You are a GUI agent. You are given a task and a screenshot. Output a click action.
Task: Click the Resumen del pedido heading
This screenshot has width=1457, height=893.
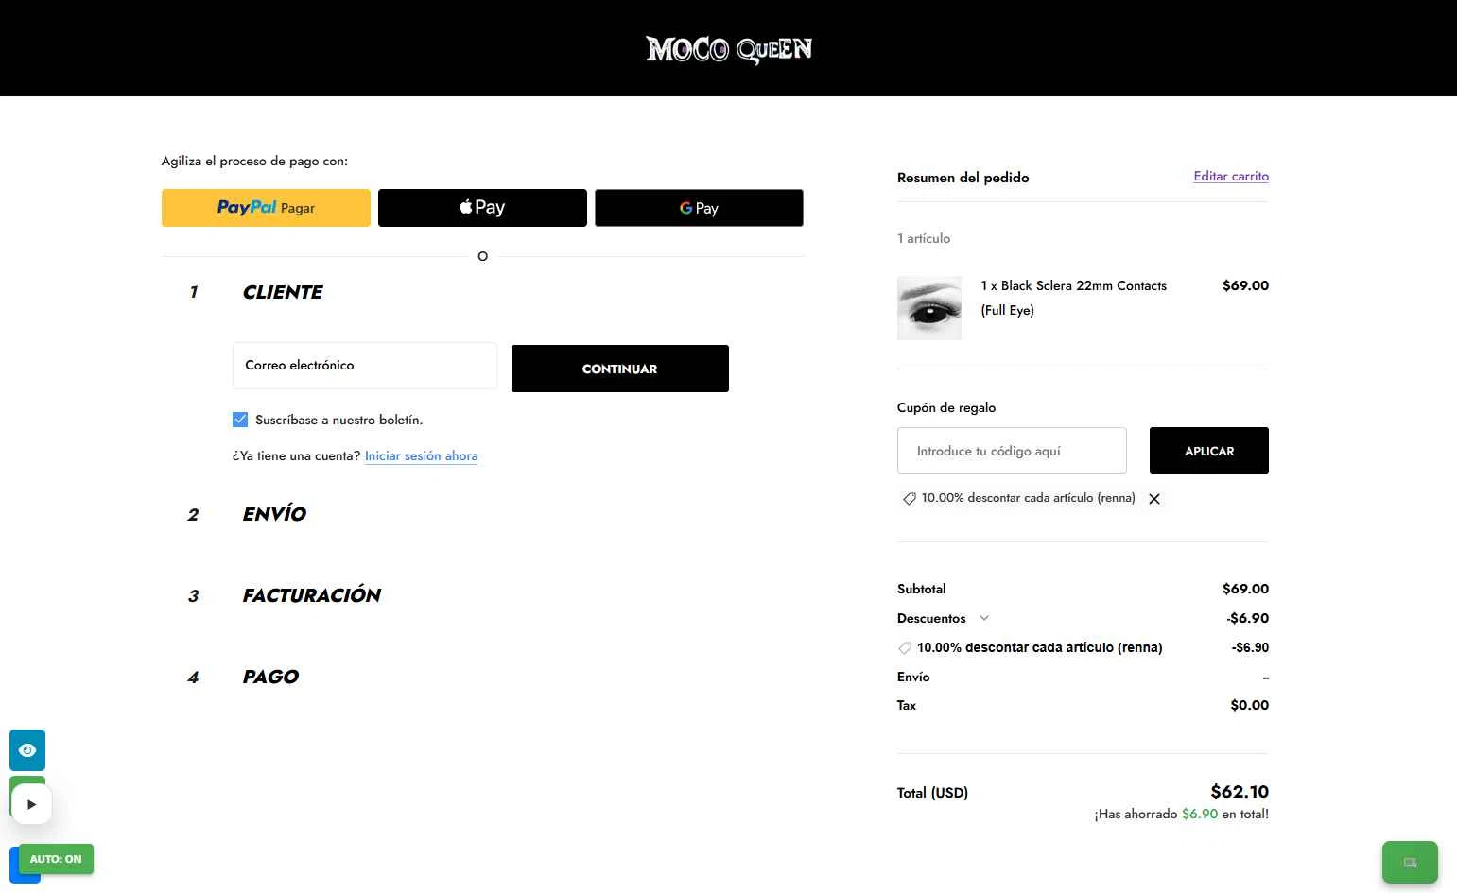click(x=963, y=178)
